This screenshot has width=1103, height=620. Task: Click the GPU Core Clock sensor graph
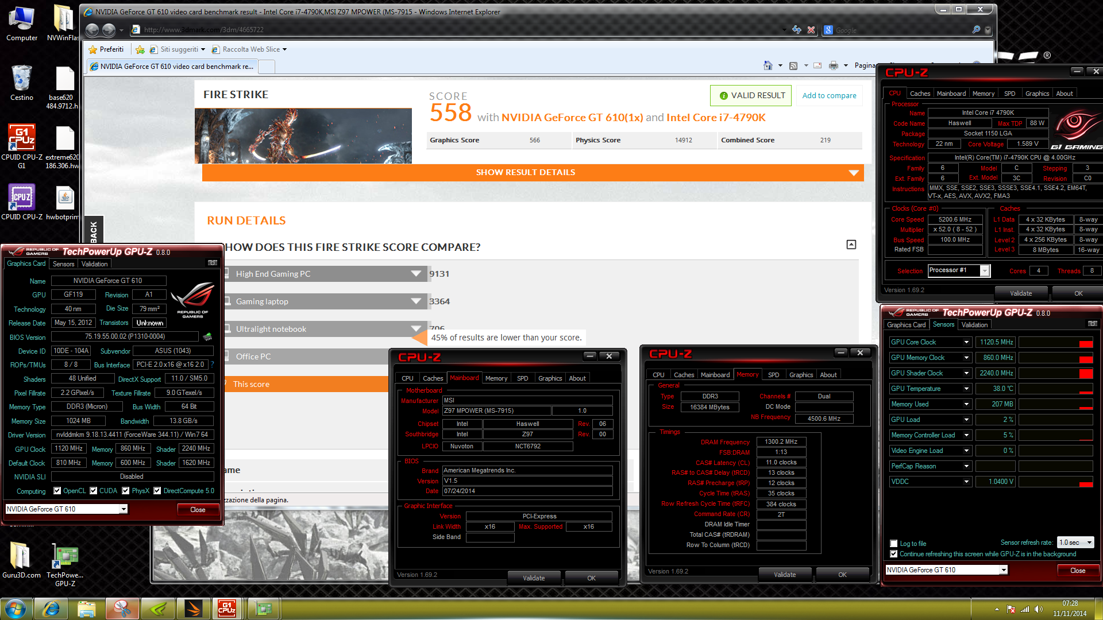[x=1055, y=342]
